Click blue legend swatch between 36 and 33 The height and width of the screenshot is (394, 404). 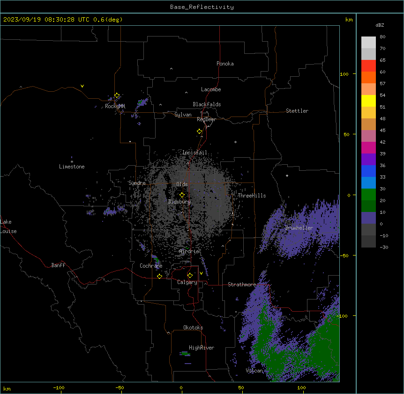pyautogui.click(x=368, y=171)
